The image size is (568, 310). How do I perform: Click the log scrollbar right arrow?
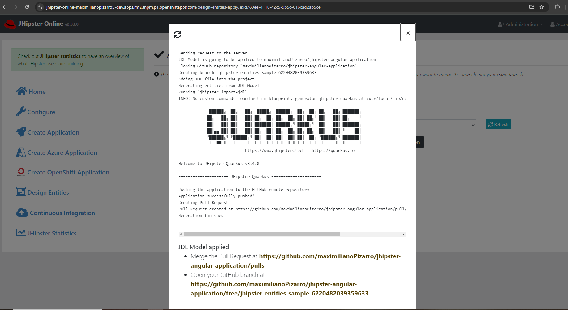click(403, 235)
